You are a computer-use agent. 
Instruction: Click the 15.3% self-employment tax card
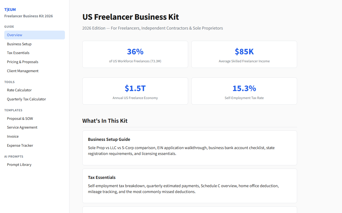click(244, 91)
